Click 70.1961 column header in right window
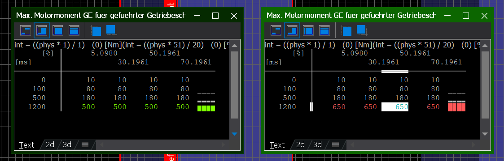 pos(447,62)
